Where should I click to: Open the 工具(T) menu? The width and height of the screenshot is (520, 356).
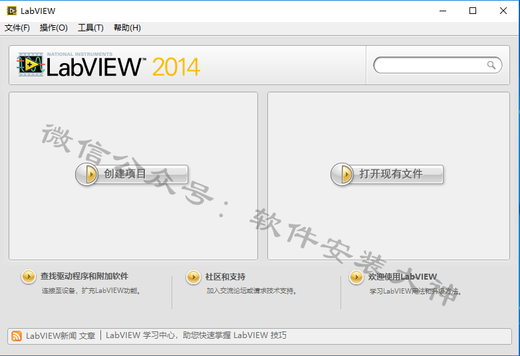click(90, 28)
